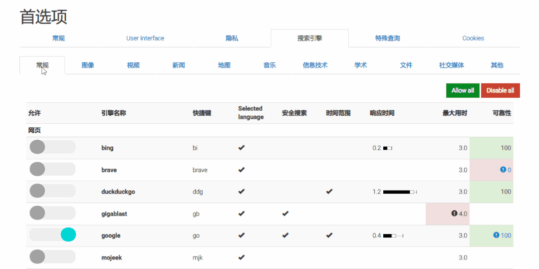Select the 常规 engine category sub-tab
The height and width of the screenshot is (269, 539).
click(42, 65)
